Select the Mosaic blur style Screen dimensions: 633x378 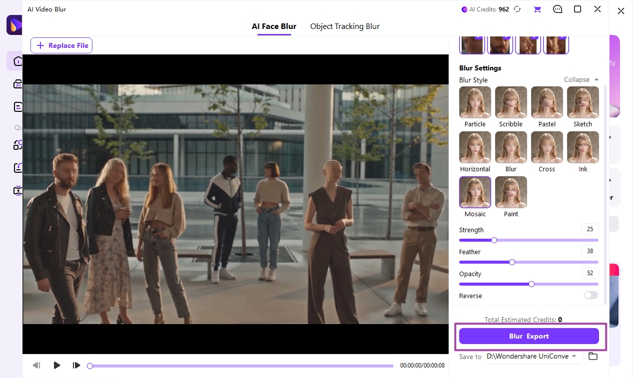pos(475,192)
